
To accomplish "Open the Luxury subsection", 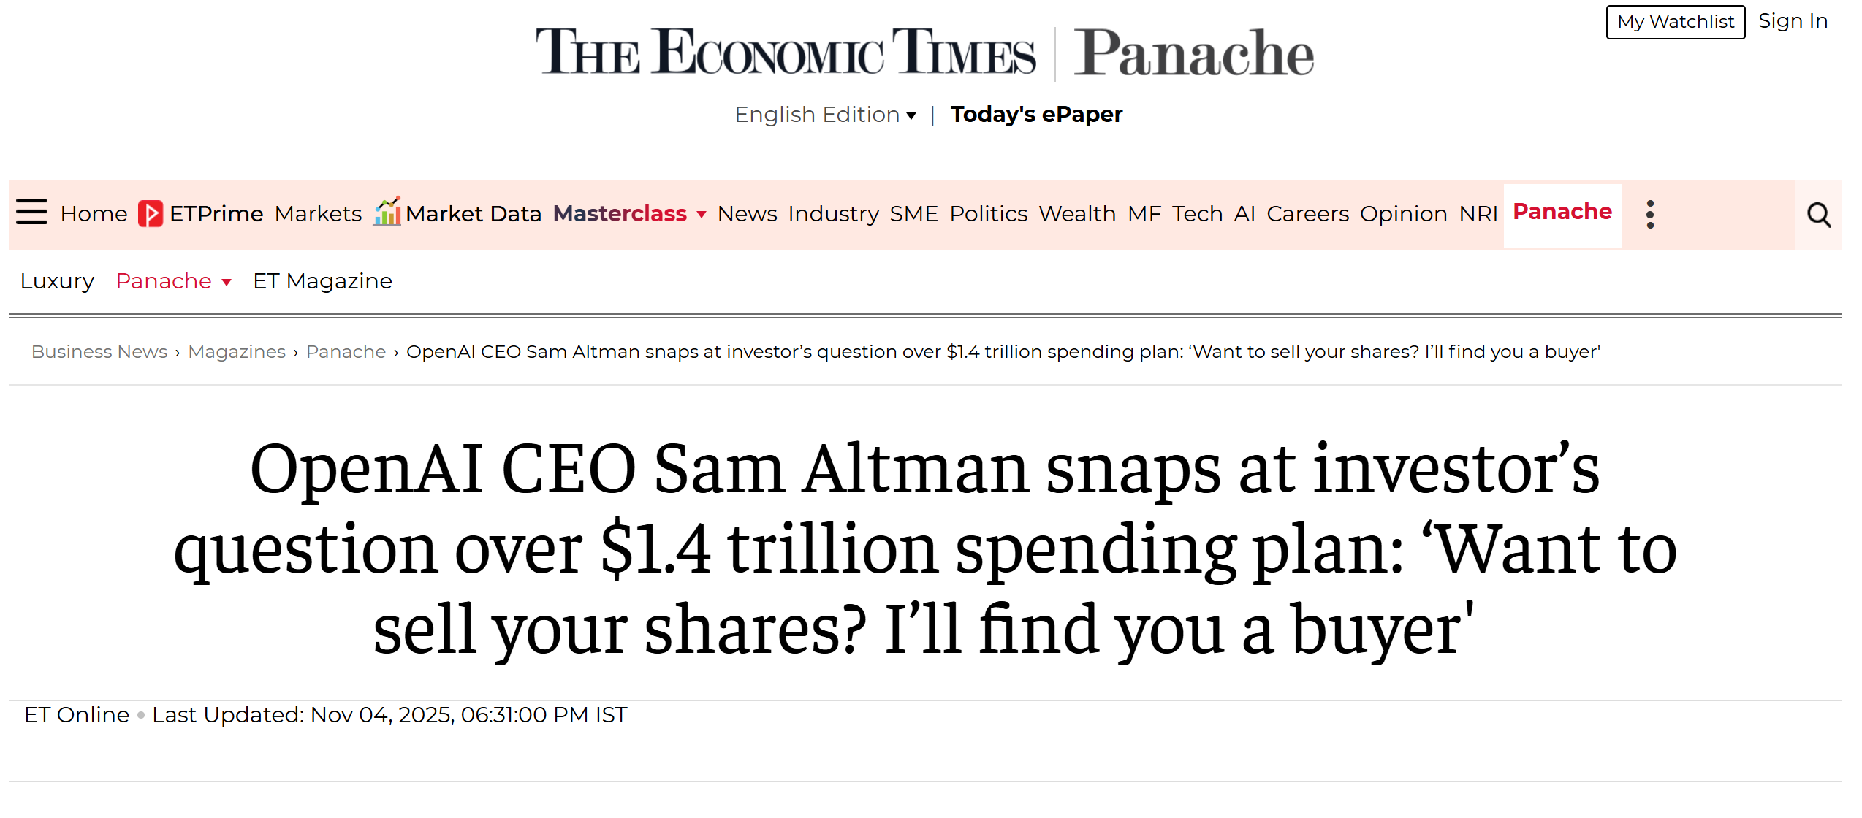I will [x=57, y=281].
